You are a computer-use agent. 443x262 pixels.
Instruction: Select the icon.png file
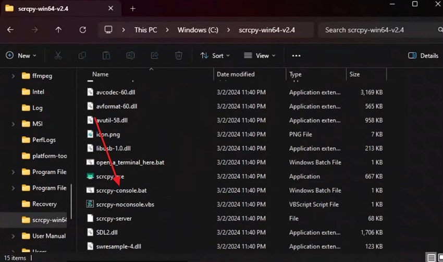coord(108,135)
